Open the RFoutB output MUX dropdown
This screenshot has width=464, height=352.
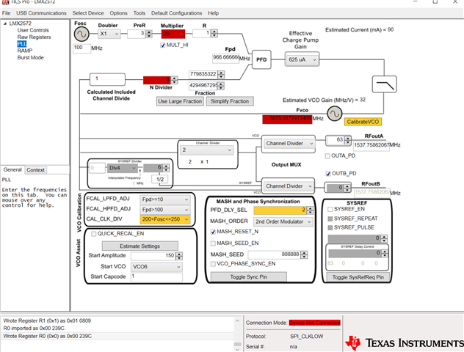(x=288, y=186)
